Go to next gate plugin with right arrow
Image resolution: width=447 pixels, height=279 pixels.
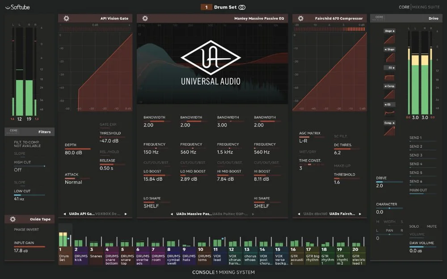click(126, 214)
